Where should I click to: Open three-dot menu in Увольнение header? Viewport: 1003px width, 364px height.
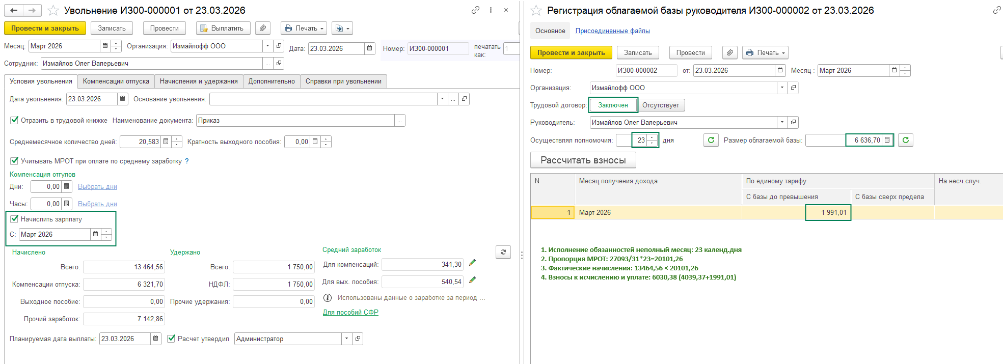click(491, 10)
